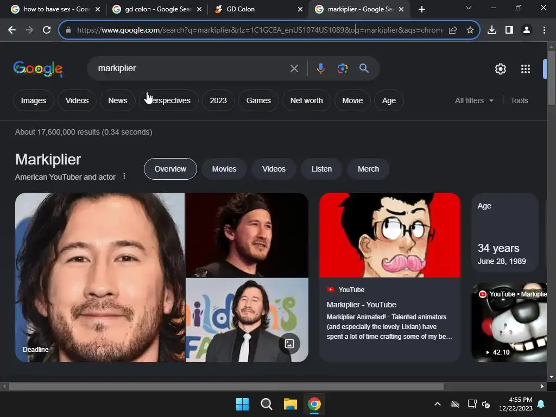This screenshot has width=556, height=417.
Task: Play the 42:10 YouTube video
Action: (509, 323)
